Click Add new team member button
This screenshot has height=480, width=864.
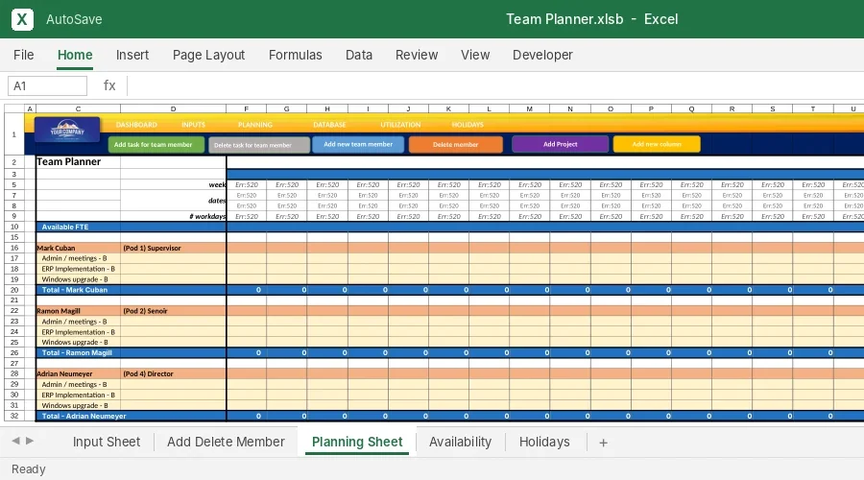click(x=358, y=144)
